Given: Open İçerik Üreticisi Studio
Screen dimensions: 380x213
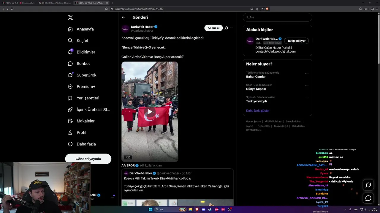Looking at the screenshot, I should pyautogui.click(x=89, y=109).
